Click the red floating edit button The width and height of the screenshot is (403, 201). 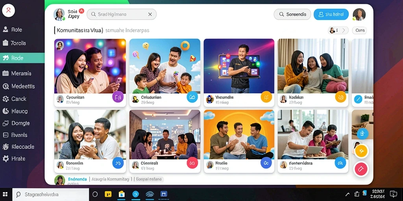pos(361,169)
